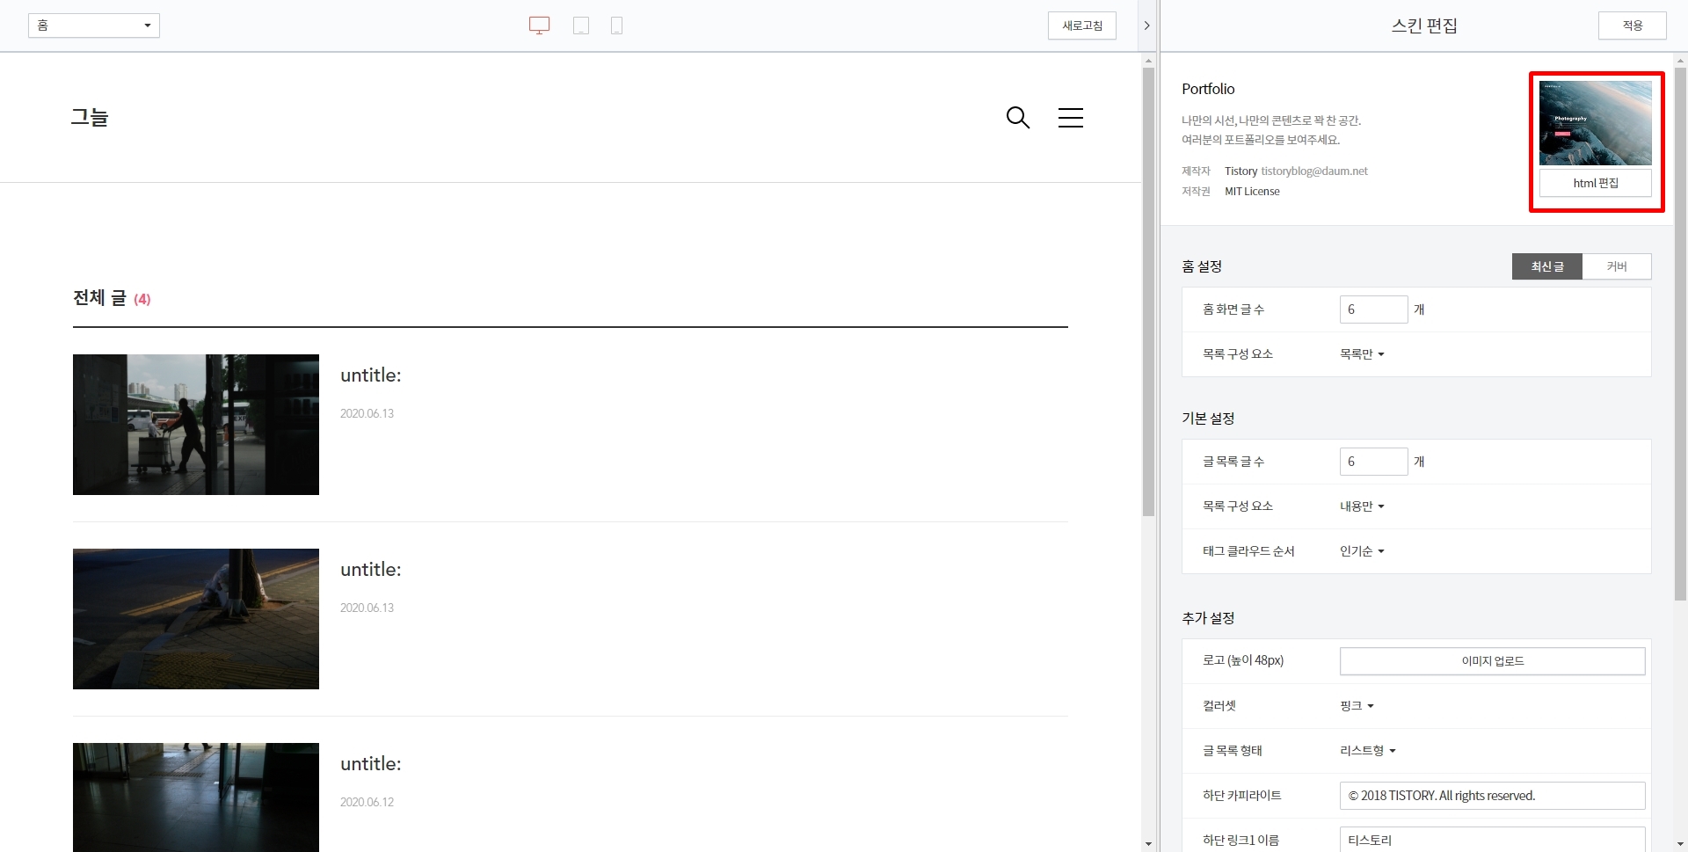
Task: Switch to desktop preview icon
Action: (x=539, y=25)
